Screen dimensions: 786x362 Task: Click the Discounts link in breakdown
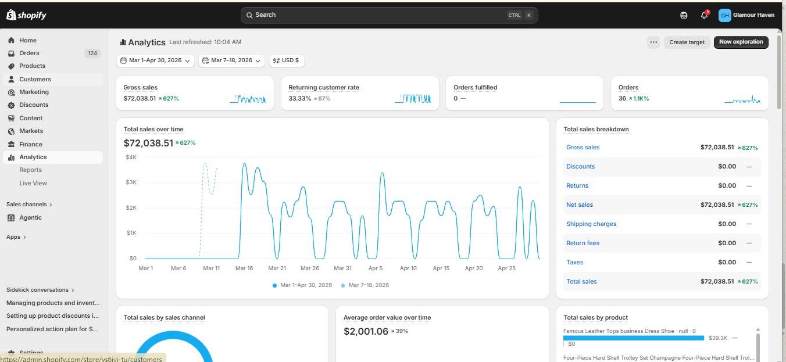(x=580, y=167)
